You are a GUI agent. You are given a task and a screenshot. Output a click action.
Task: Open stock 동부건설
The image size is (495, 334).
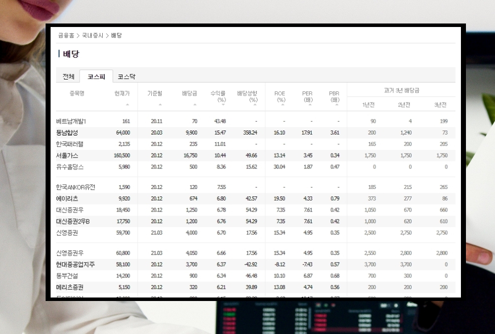[67, 275]
